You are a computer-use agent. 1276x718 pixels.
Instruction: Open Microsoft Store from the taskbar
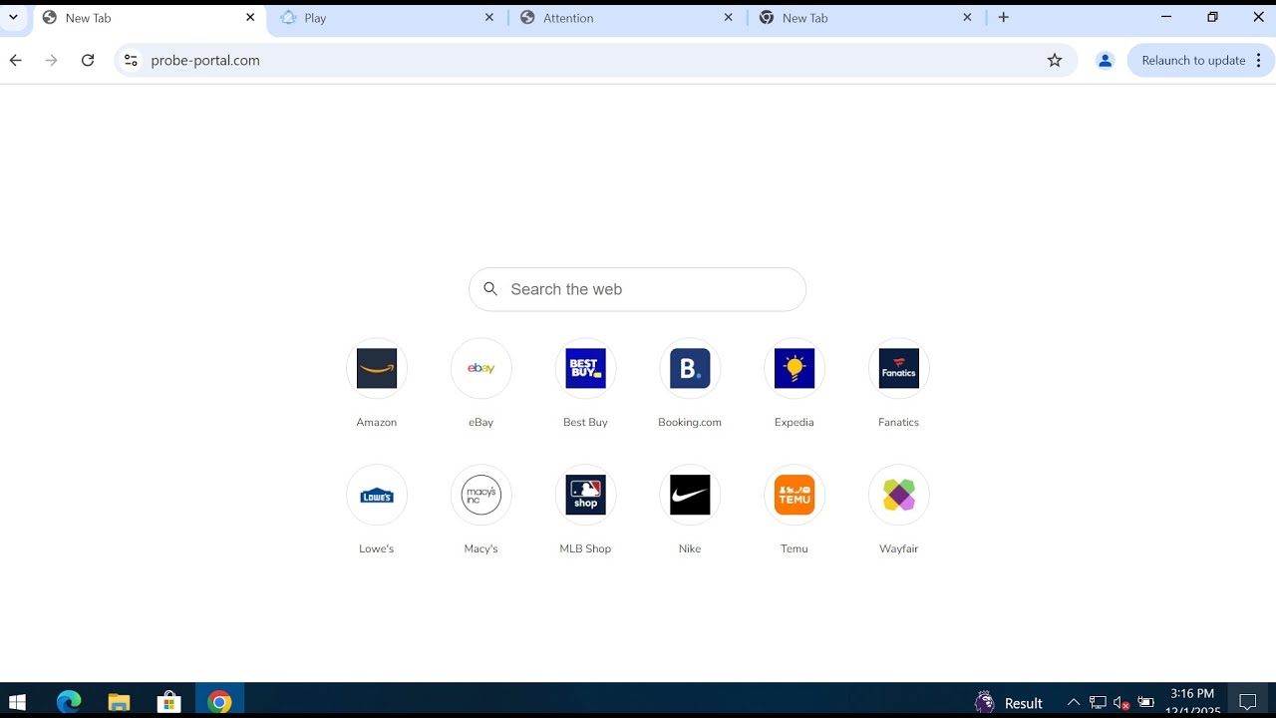click(169, 702)
